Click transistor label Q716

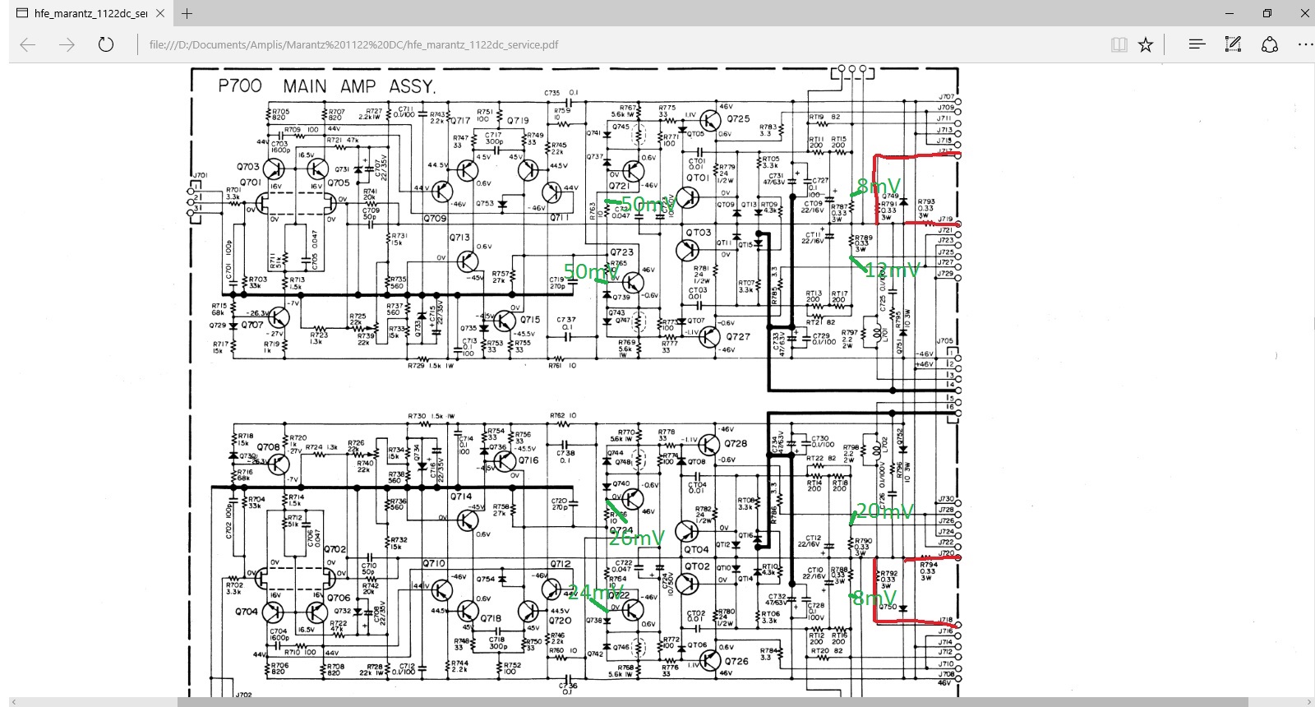[528, 460]
